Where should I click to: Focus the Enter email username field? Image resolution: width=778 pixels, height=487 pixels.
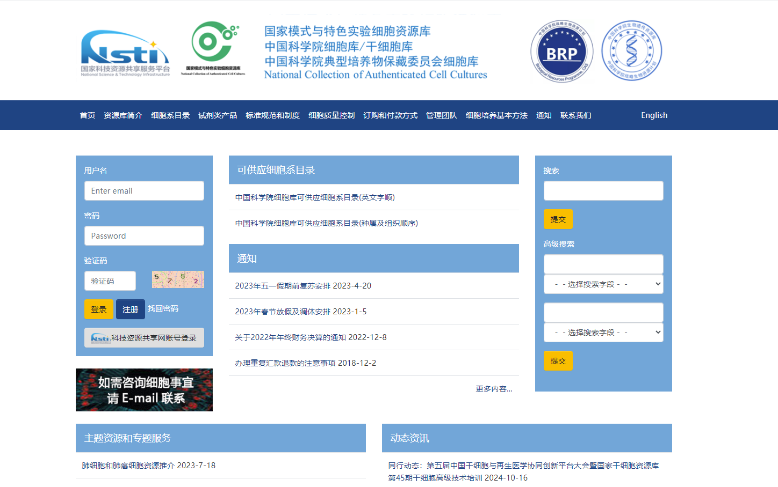(x=144, y=191)
